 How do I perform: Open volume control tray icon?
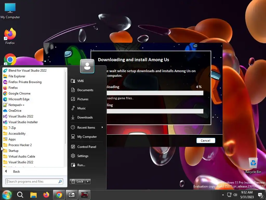coord(235,195)
